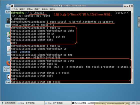Click the 16:53 clock in the panel
140x105 pixels.
133,103
